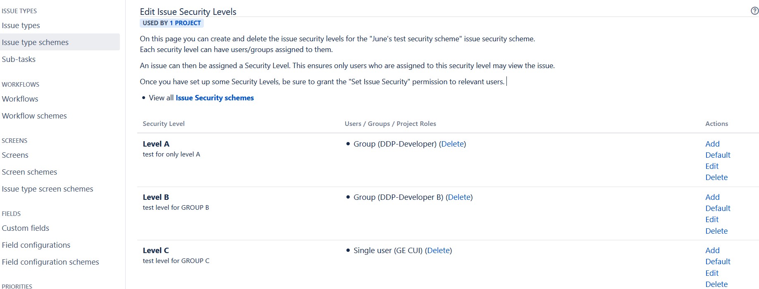Viewport: 759px width, 289px height.
Task: Set Level B as Default
Action: [x=718, y=208]
